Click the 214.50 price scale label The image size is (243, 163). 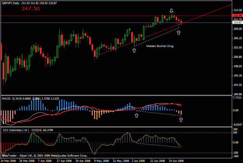238,10
